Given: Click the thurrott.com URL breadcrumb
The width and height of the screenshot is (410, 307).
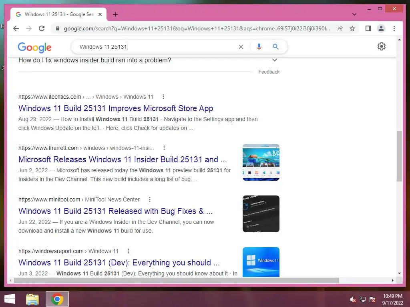Looking at the screenshot, I should click(x=86, y=148).
